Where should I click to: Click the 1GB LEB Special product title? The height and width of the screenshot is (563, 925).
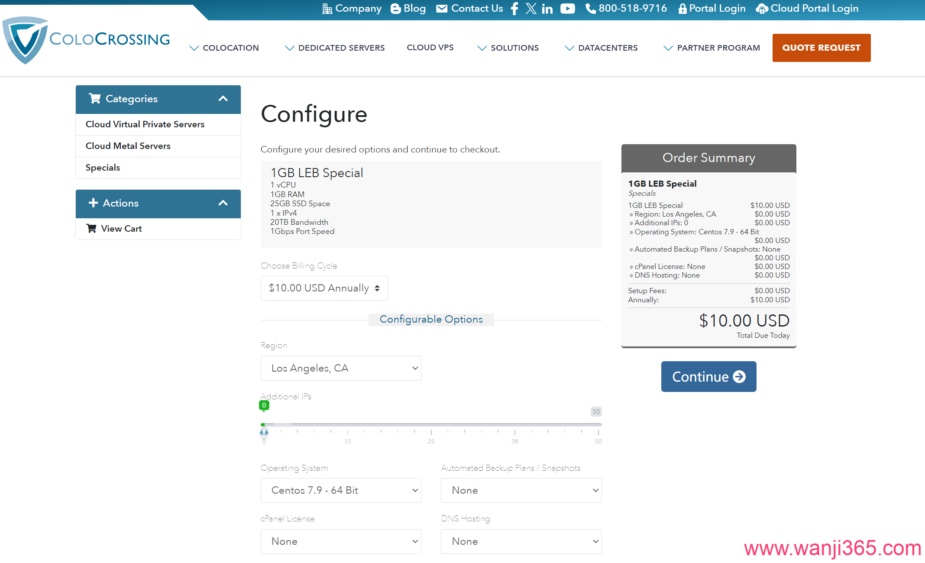click(317, 173)
